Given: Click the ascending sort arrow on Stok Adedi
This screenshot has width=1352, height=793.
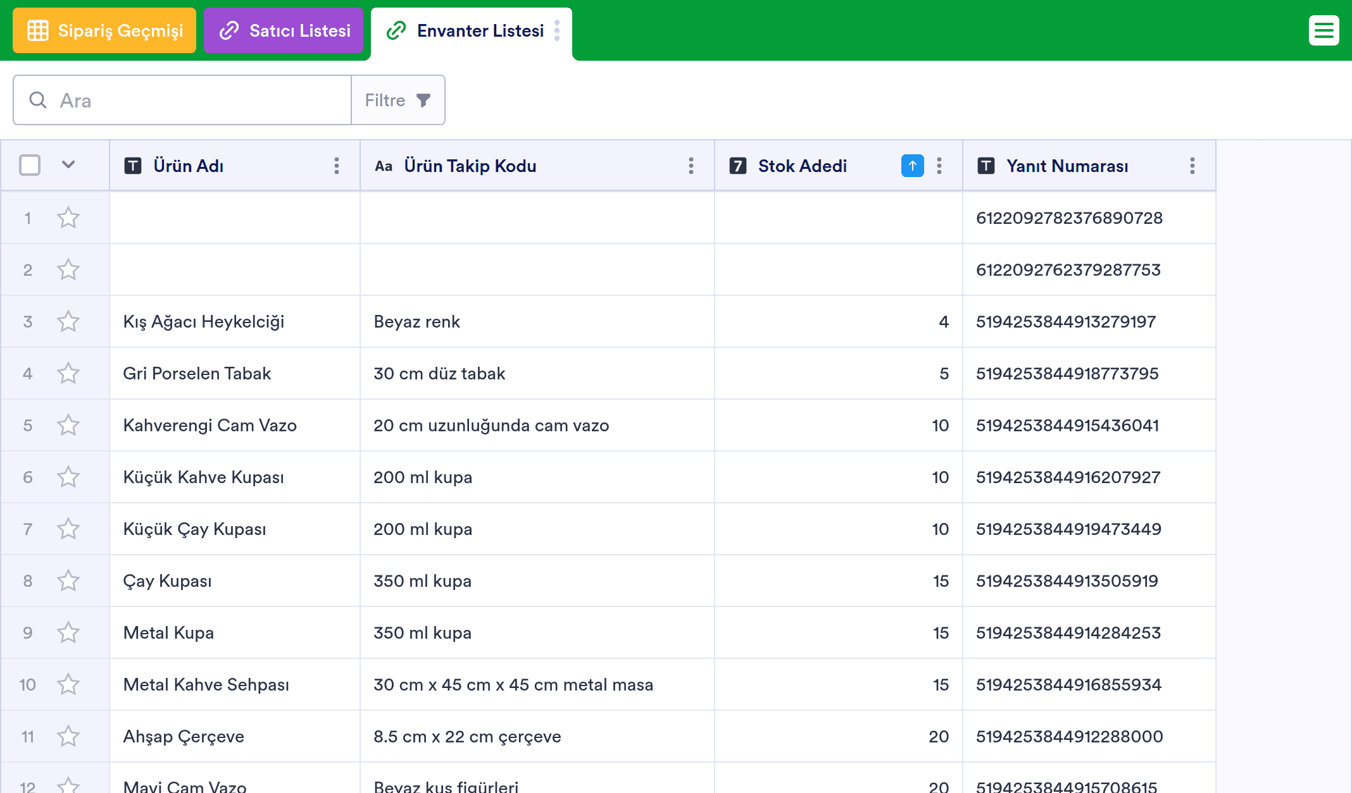Looking at the screenshot, I should tap(912, 166).
